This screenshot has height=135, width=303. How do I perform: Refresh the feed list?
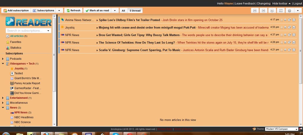point(73,11)
